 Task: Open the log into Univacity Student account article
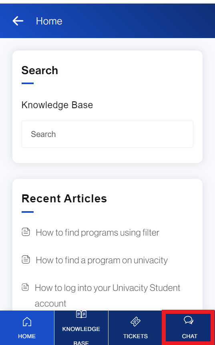click(107, 295)
